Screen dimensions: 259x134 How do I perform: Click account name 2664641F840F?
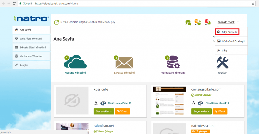(226, 22)
